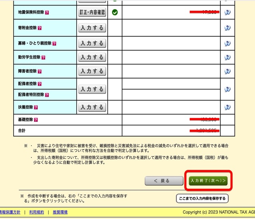Viewport: 255px width, 219px height.
Task: Click right-side help bubble in 地震保険料控除 row
Action: [227, 12]
